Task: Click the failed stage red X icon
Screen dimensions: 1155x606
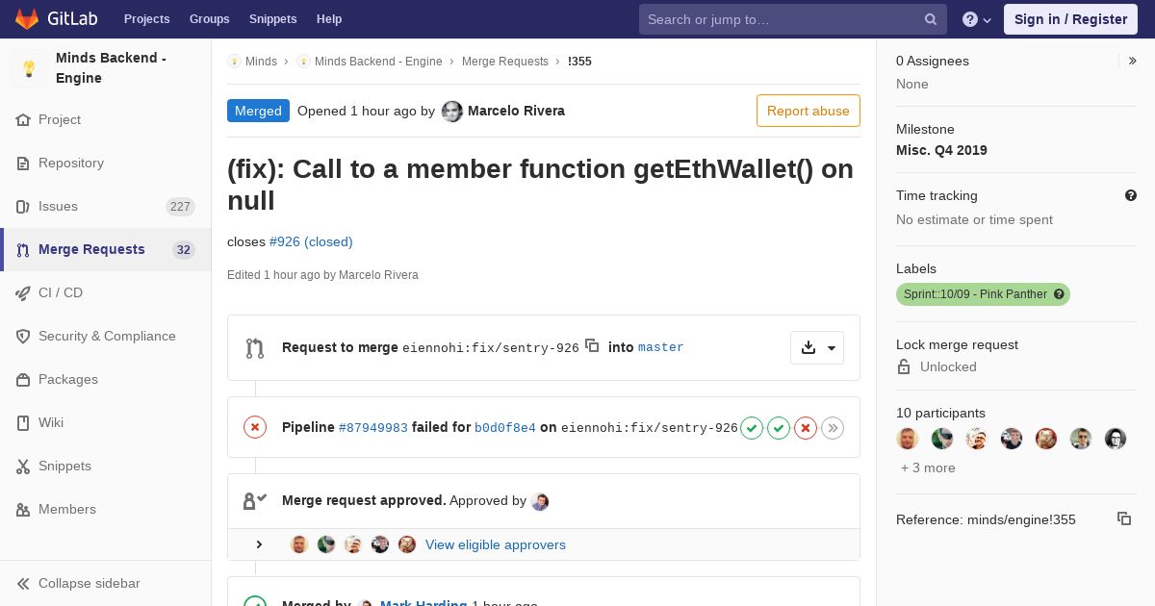Action: (x=806, y=428)
